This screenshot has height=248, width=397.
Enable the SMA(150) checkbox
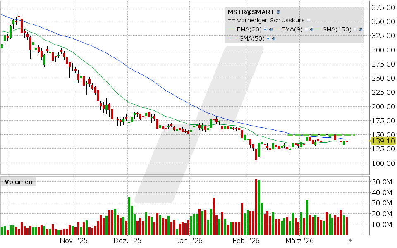355,30
